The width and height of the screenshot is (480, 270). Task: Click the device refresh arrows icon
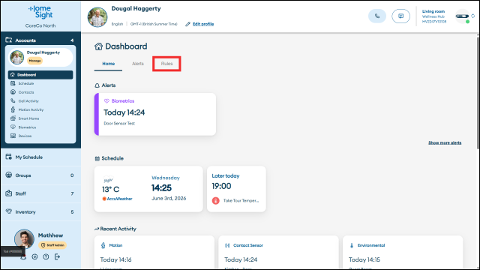pyautogui.click(x=473, y=16)
